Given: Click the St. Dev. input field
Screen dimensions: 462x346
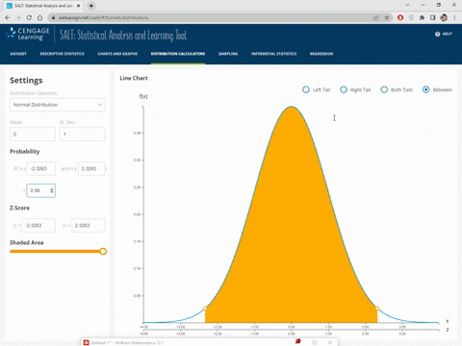Looking at the screenshot, I should coord(82,135).
